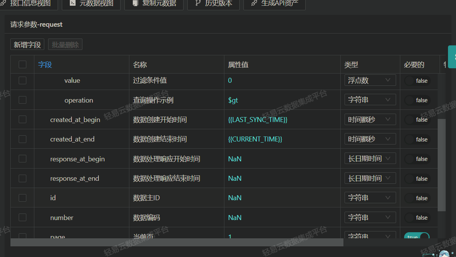Open 长日期时间 dropdown for response_at_begin

tap(370, 159)
